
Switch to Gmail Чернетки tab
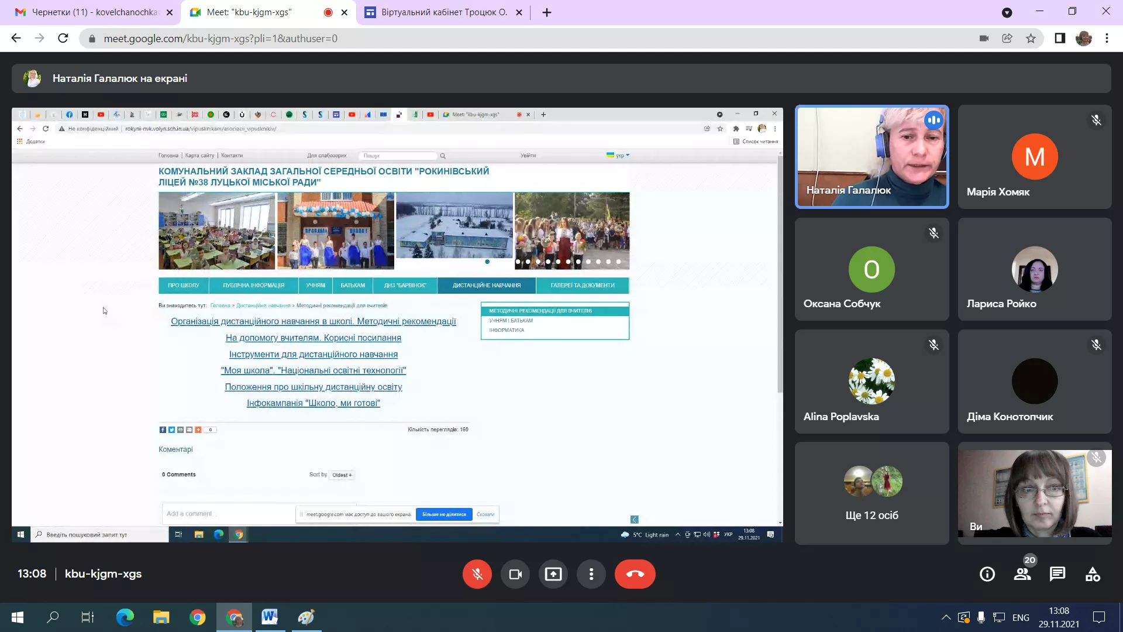[94, 12]
